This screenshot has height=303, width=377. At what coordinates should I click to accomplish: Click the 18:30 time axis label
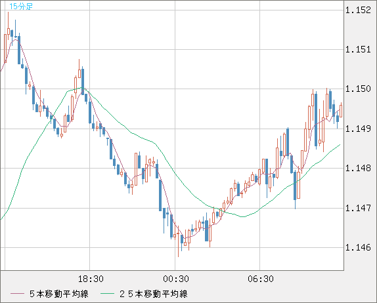coord(91,279)
